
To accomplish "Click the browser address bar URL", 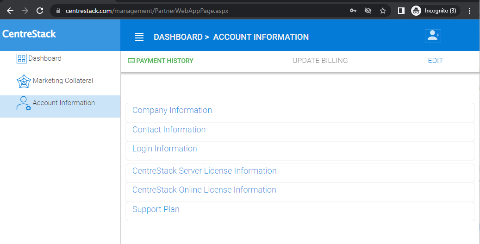I will click(x=147, y=11).
